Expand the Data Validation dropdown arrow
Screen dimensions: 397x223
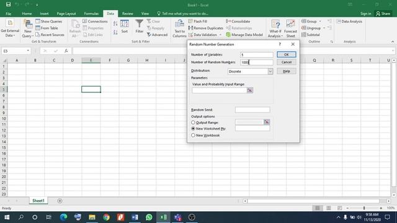[x=220, y=35]
